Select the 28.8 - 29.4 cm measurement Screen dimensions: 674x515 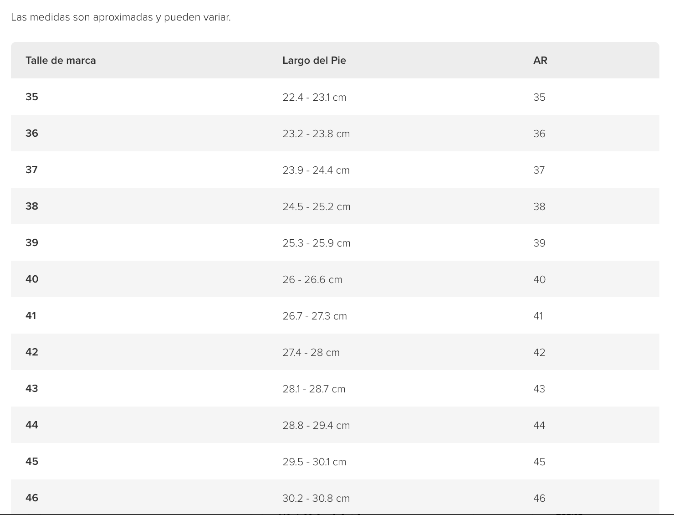pos(316,425)
